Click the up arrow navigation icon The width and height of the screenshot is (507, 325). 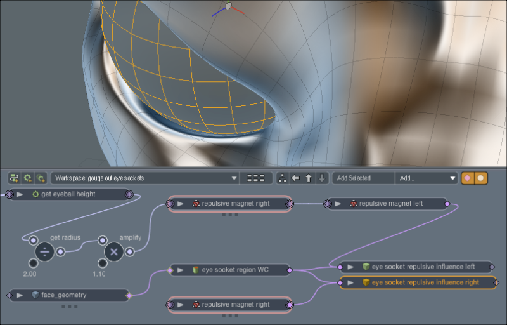309,178
